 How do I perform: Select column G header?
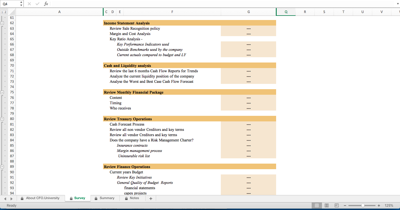coord(249,12)
